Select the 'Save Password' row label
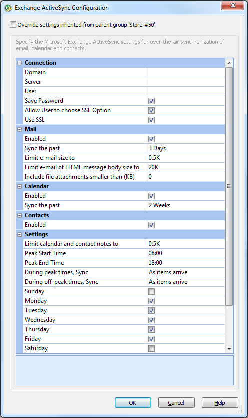 (x=44, y=101)
